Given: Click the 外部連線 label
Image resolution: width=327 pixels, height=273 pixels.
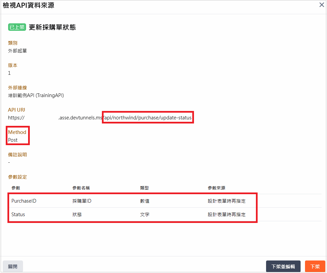Looking at the screenshot, I should pyautogui.click(x=18, y=88).
